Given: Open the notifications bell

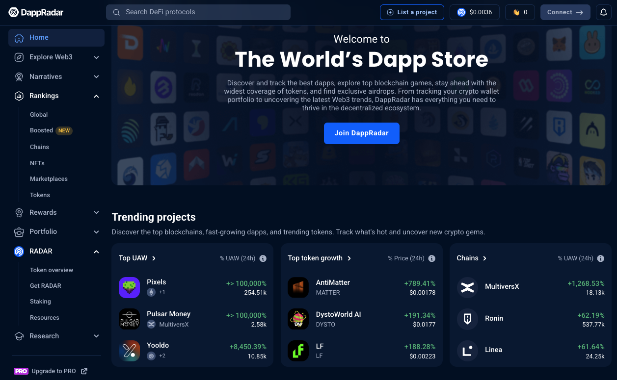Looking at the screenshot, I should click(x=604, y=12).
